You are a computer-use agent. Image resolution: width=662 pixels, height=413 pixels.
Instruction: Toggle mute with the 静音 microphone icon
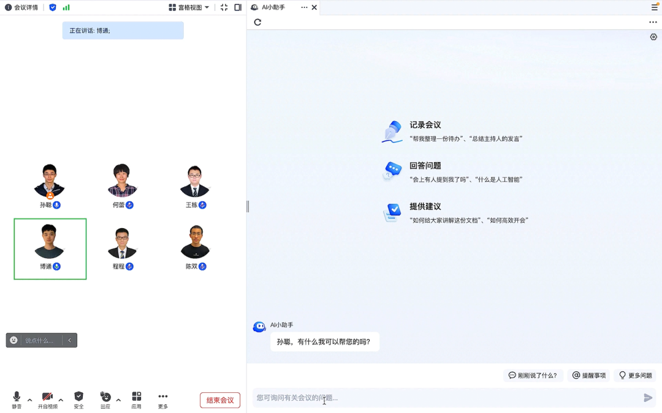[x=17, y=396]
